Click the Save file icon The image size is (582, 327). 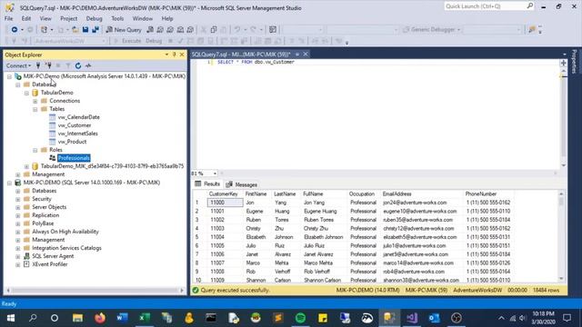point(85,30)
